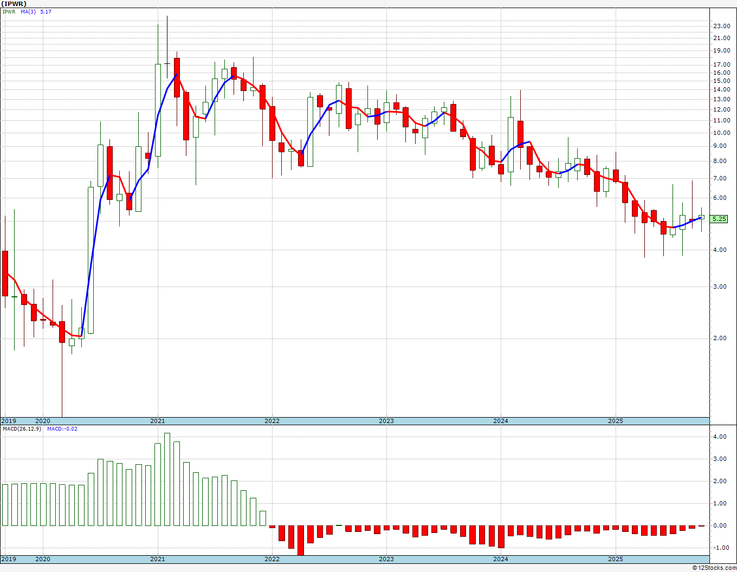Click the 12.00 price axis label
The height and width of the screenshot is (572, 737).
721,110
